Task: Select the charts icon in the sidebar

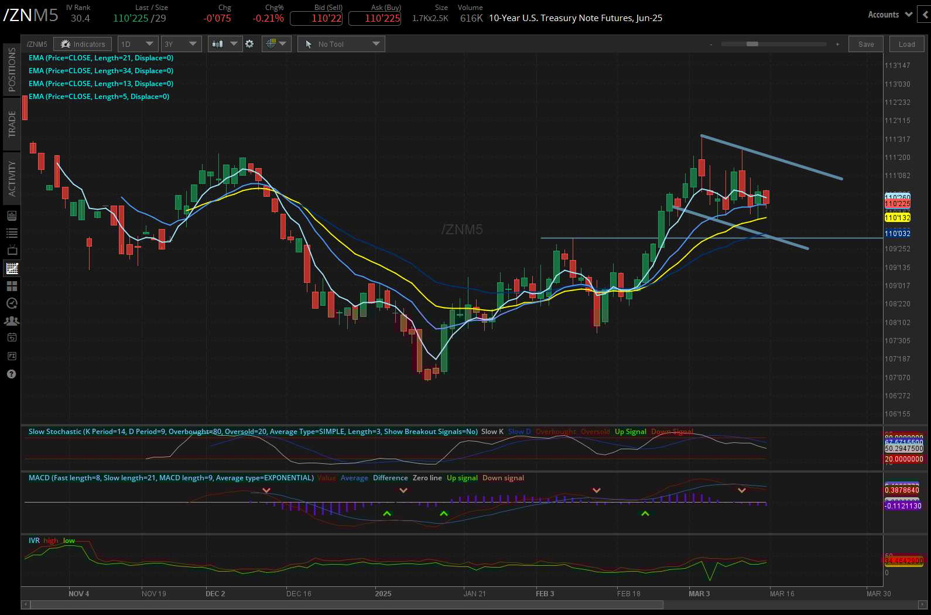Action: click(12, 268)
